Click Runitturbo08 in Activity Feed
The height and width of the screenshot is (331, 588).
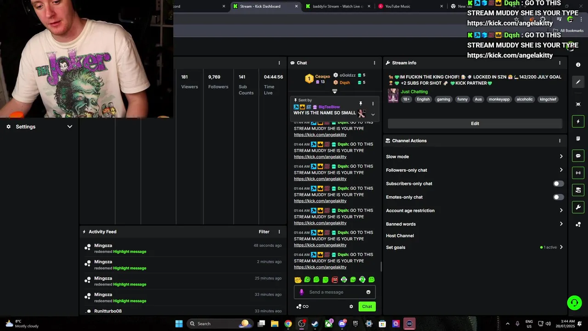coord(108,311)
